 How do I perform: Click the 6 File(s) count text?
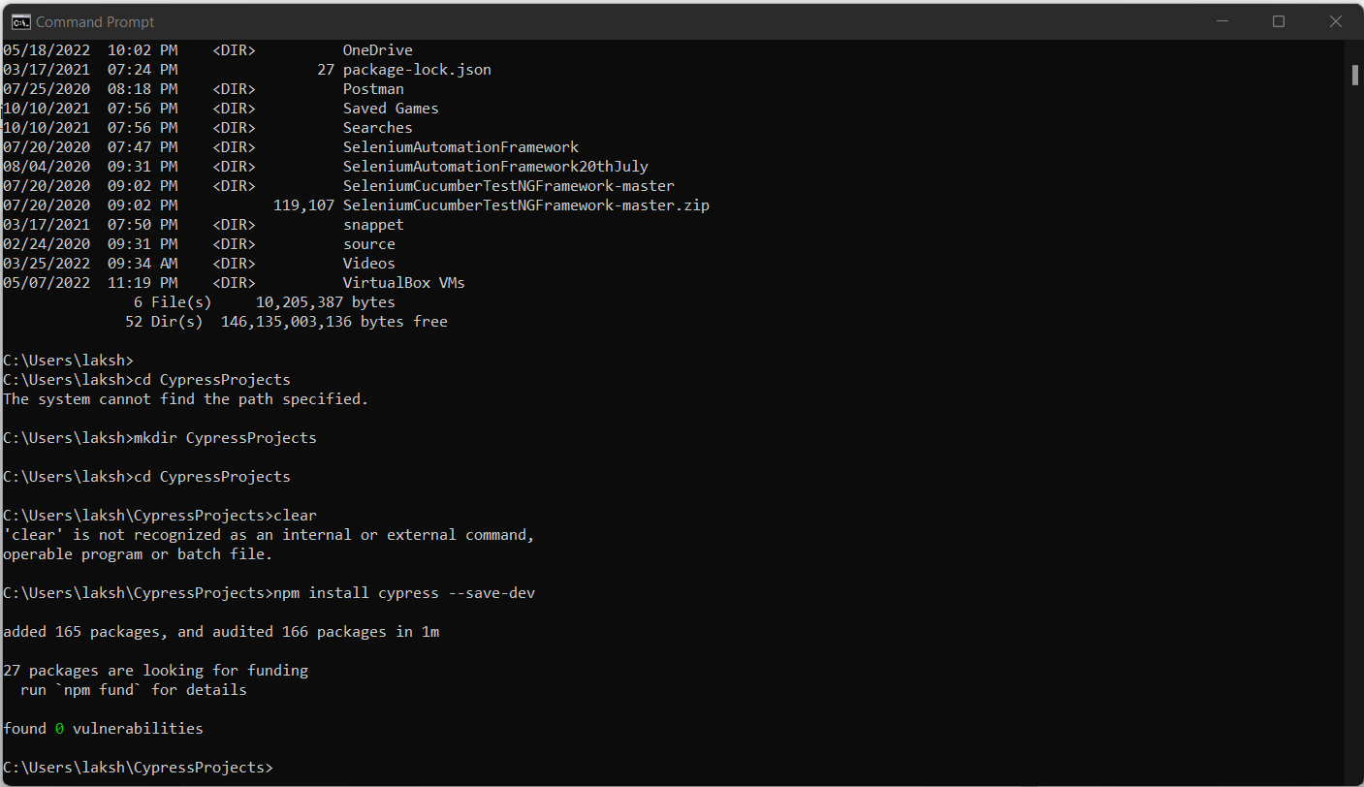pyautogui.click(x=173, y=302)
